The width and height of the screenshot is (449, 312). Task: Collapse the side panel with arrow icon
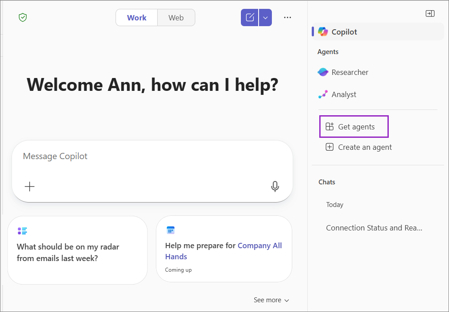pyautogui.click(x=430, y=13)
